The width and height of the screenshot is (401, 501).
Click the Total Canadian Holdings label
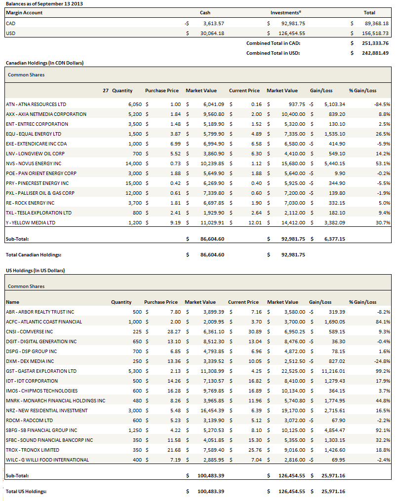tap(33, 255)
